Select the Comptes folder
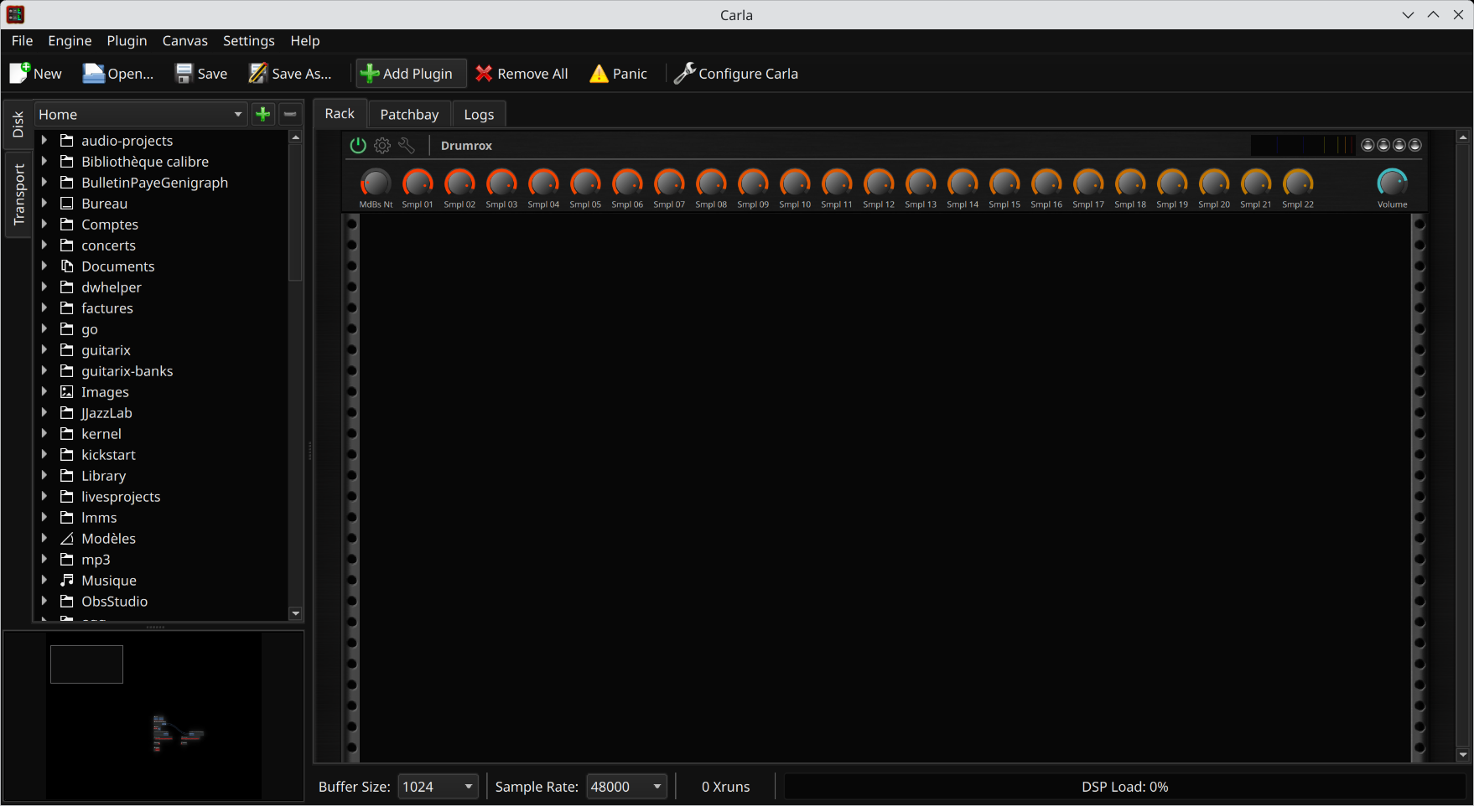This screenshot has width=1474, height=806. 110,225
